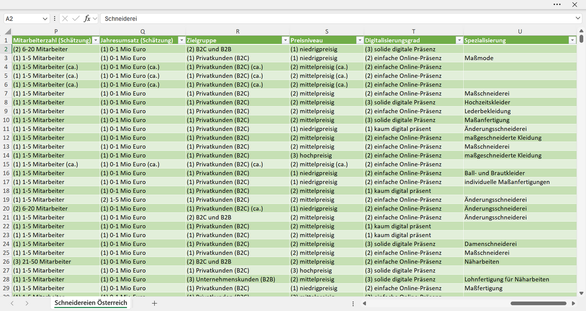Image resolution: width=586 pixels, height=311 pixels.
Task: Open Mitarbeiterzahl (Schätzung) filter dropdown
Action: coord(96,40)
